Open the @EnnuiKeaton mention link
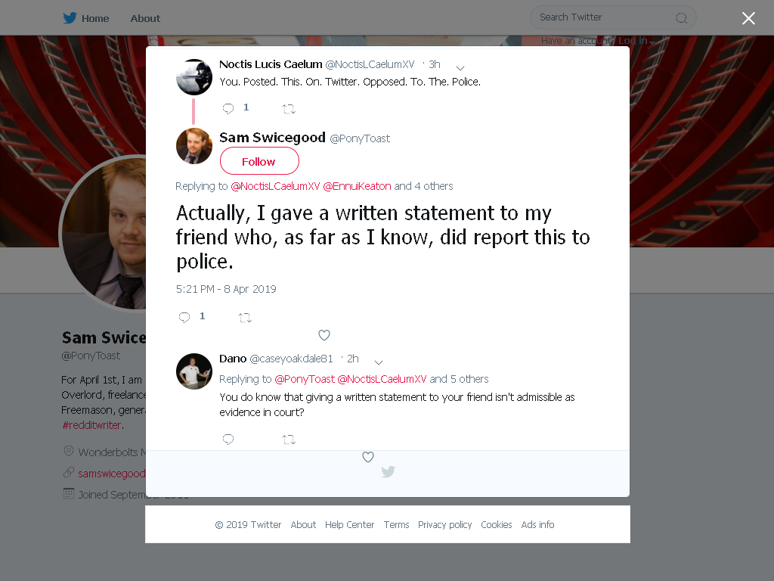774x581 pixels. pos(357,186)
